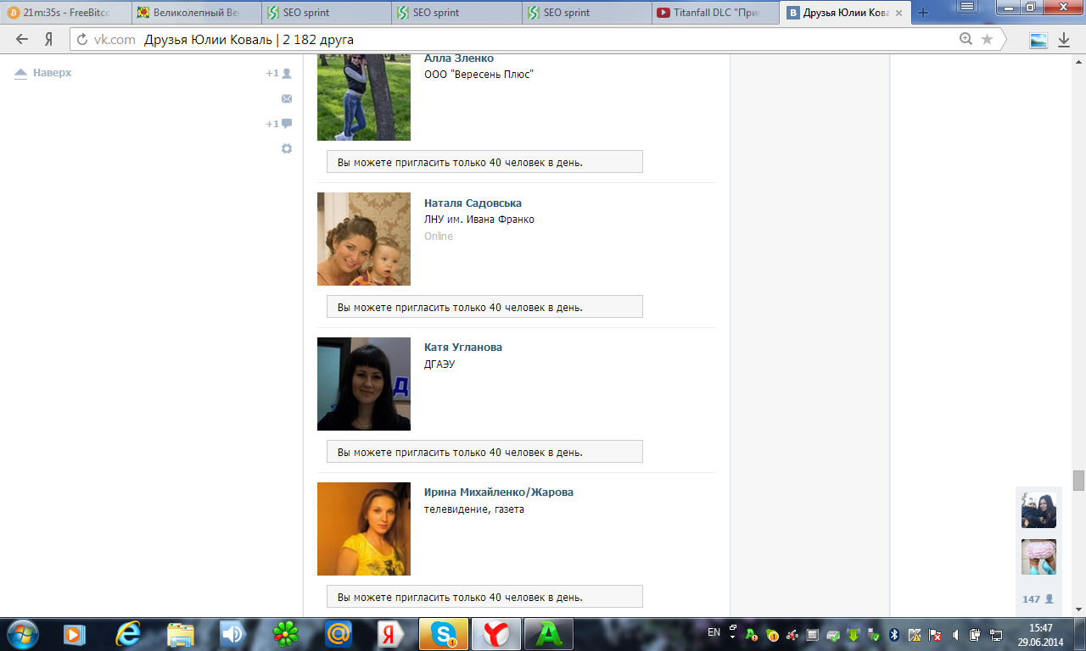Image resolution: width=1086 pixels, height=651 pixels.
Task: Click Алла Зленко's photo by the tree
Action: (364, 96)
